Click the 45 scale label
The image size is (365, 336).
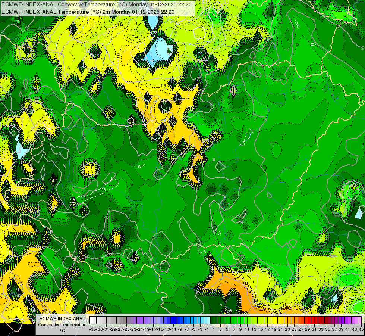361,329
